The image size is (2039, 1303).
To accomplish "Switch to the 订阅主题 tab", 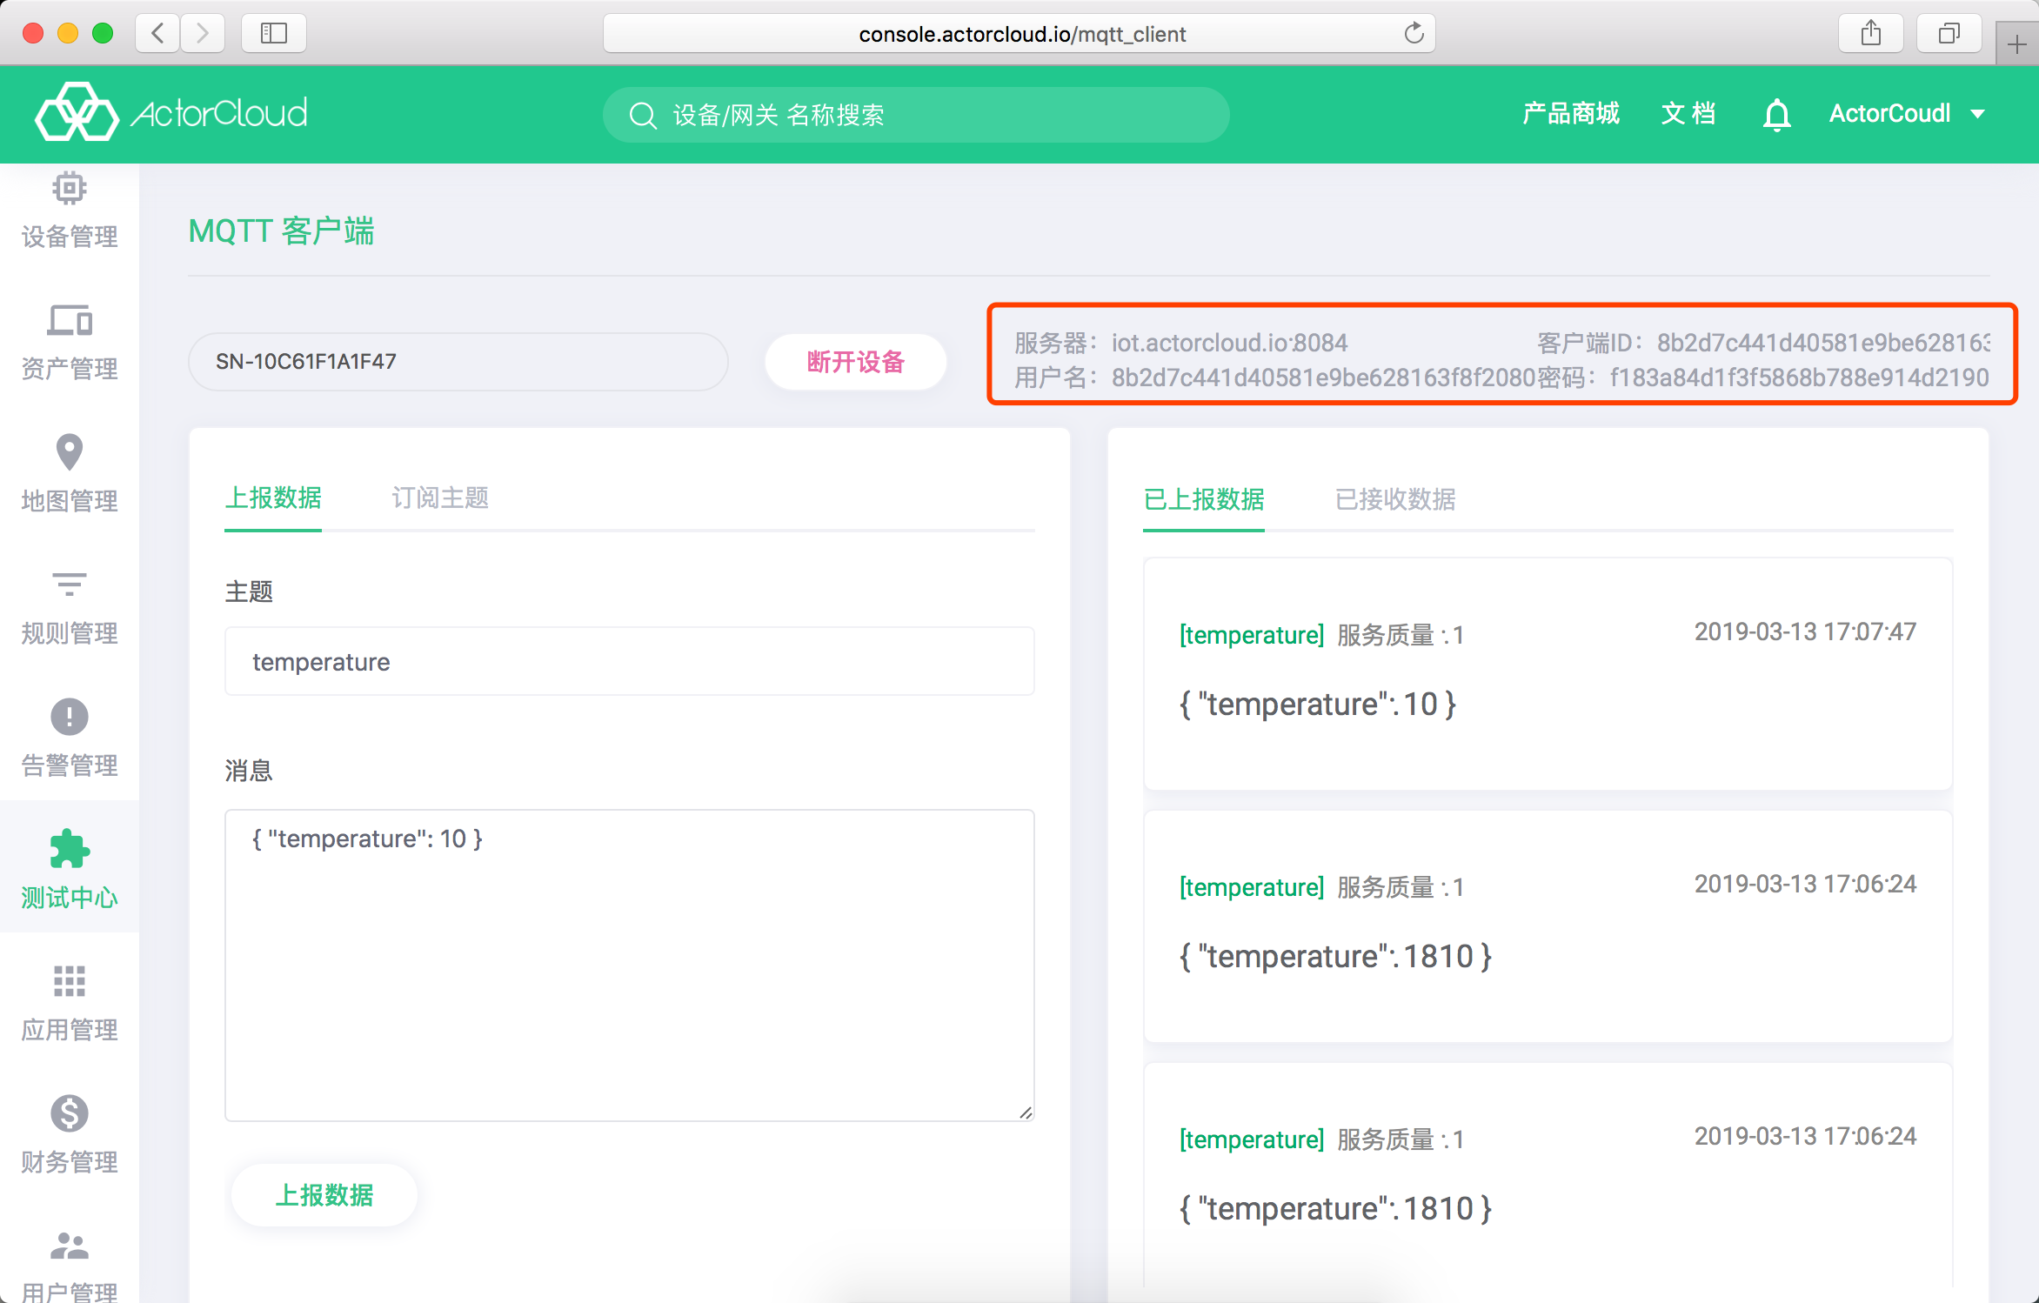I will click(440, 498).
